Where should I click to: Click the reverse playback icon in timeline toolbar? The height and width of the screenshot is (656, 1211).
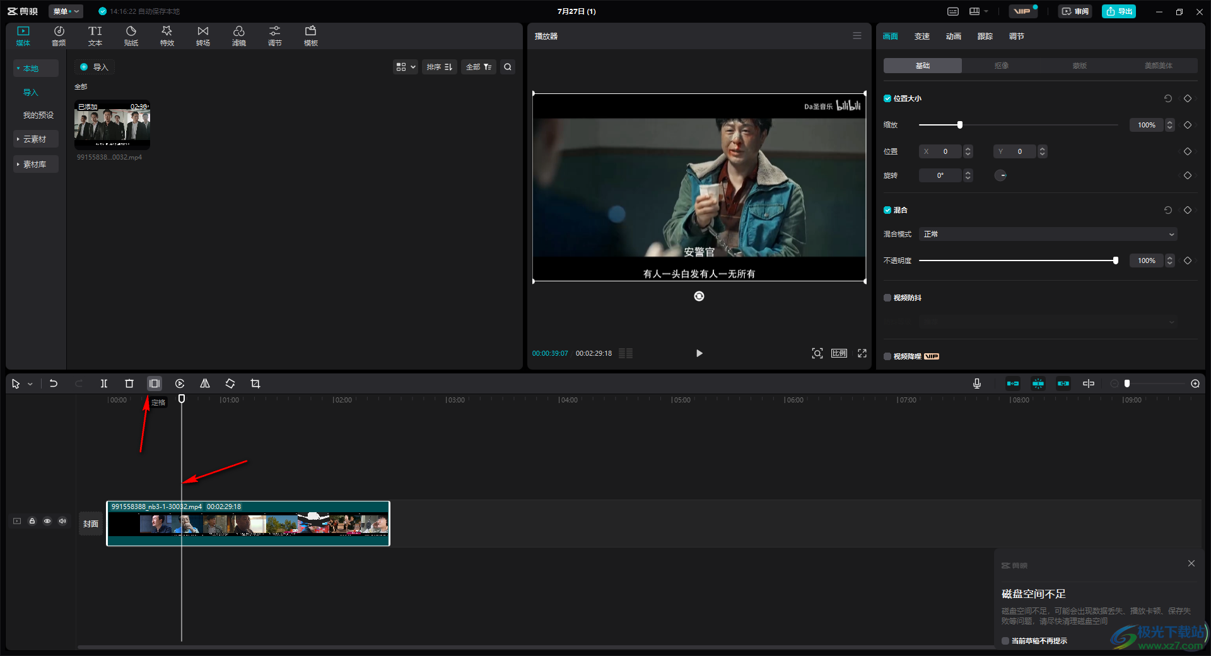[x=180, y=384]
